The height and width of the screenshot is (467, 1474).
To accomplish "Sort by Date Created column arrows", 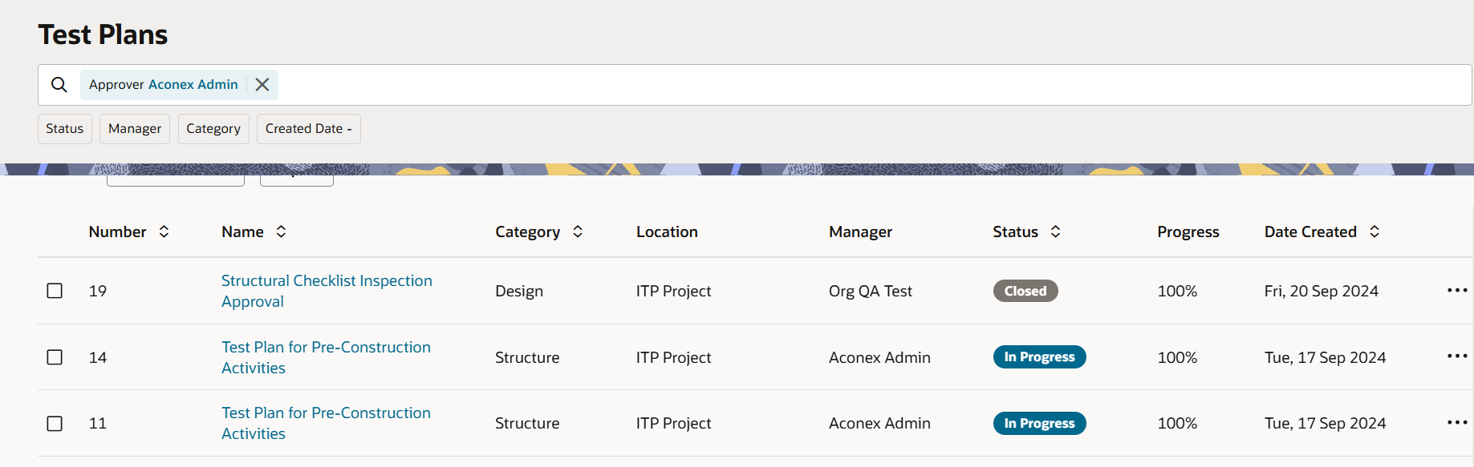I will pos(1375,231).
